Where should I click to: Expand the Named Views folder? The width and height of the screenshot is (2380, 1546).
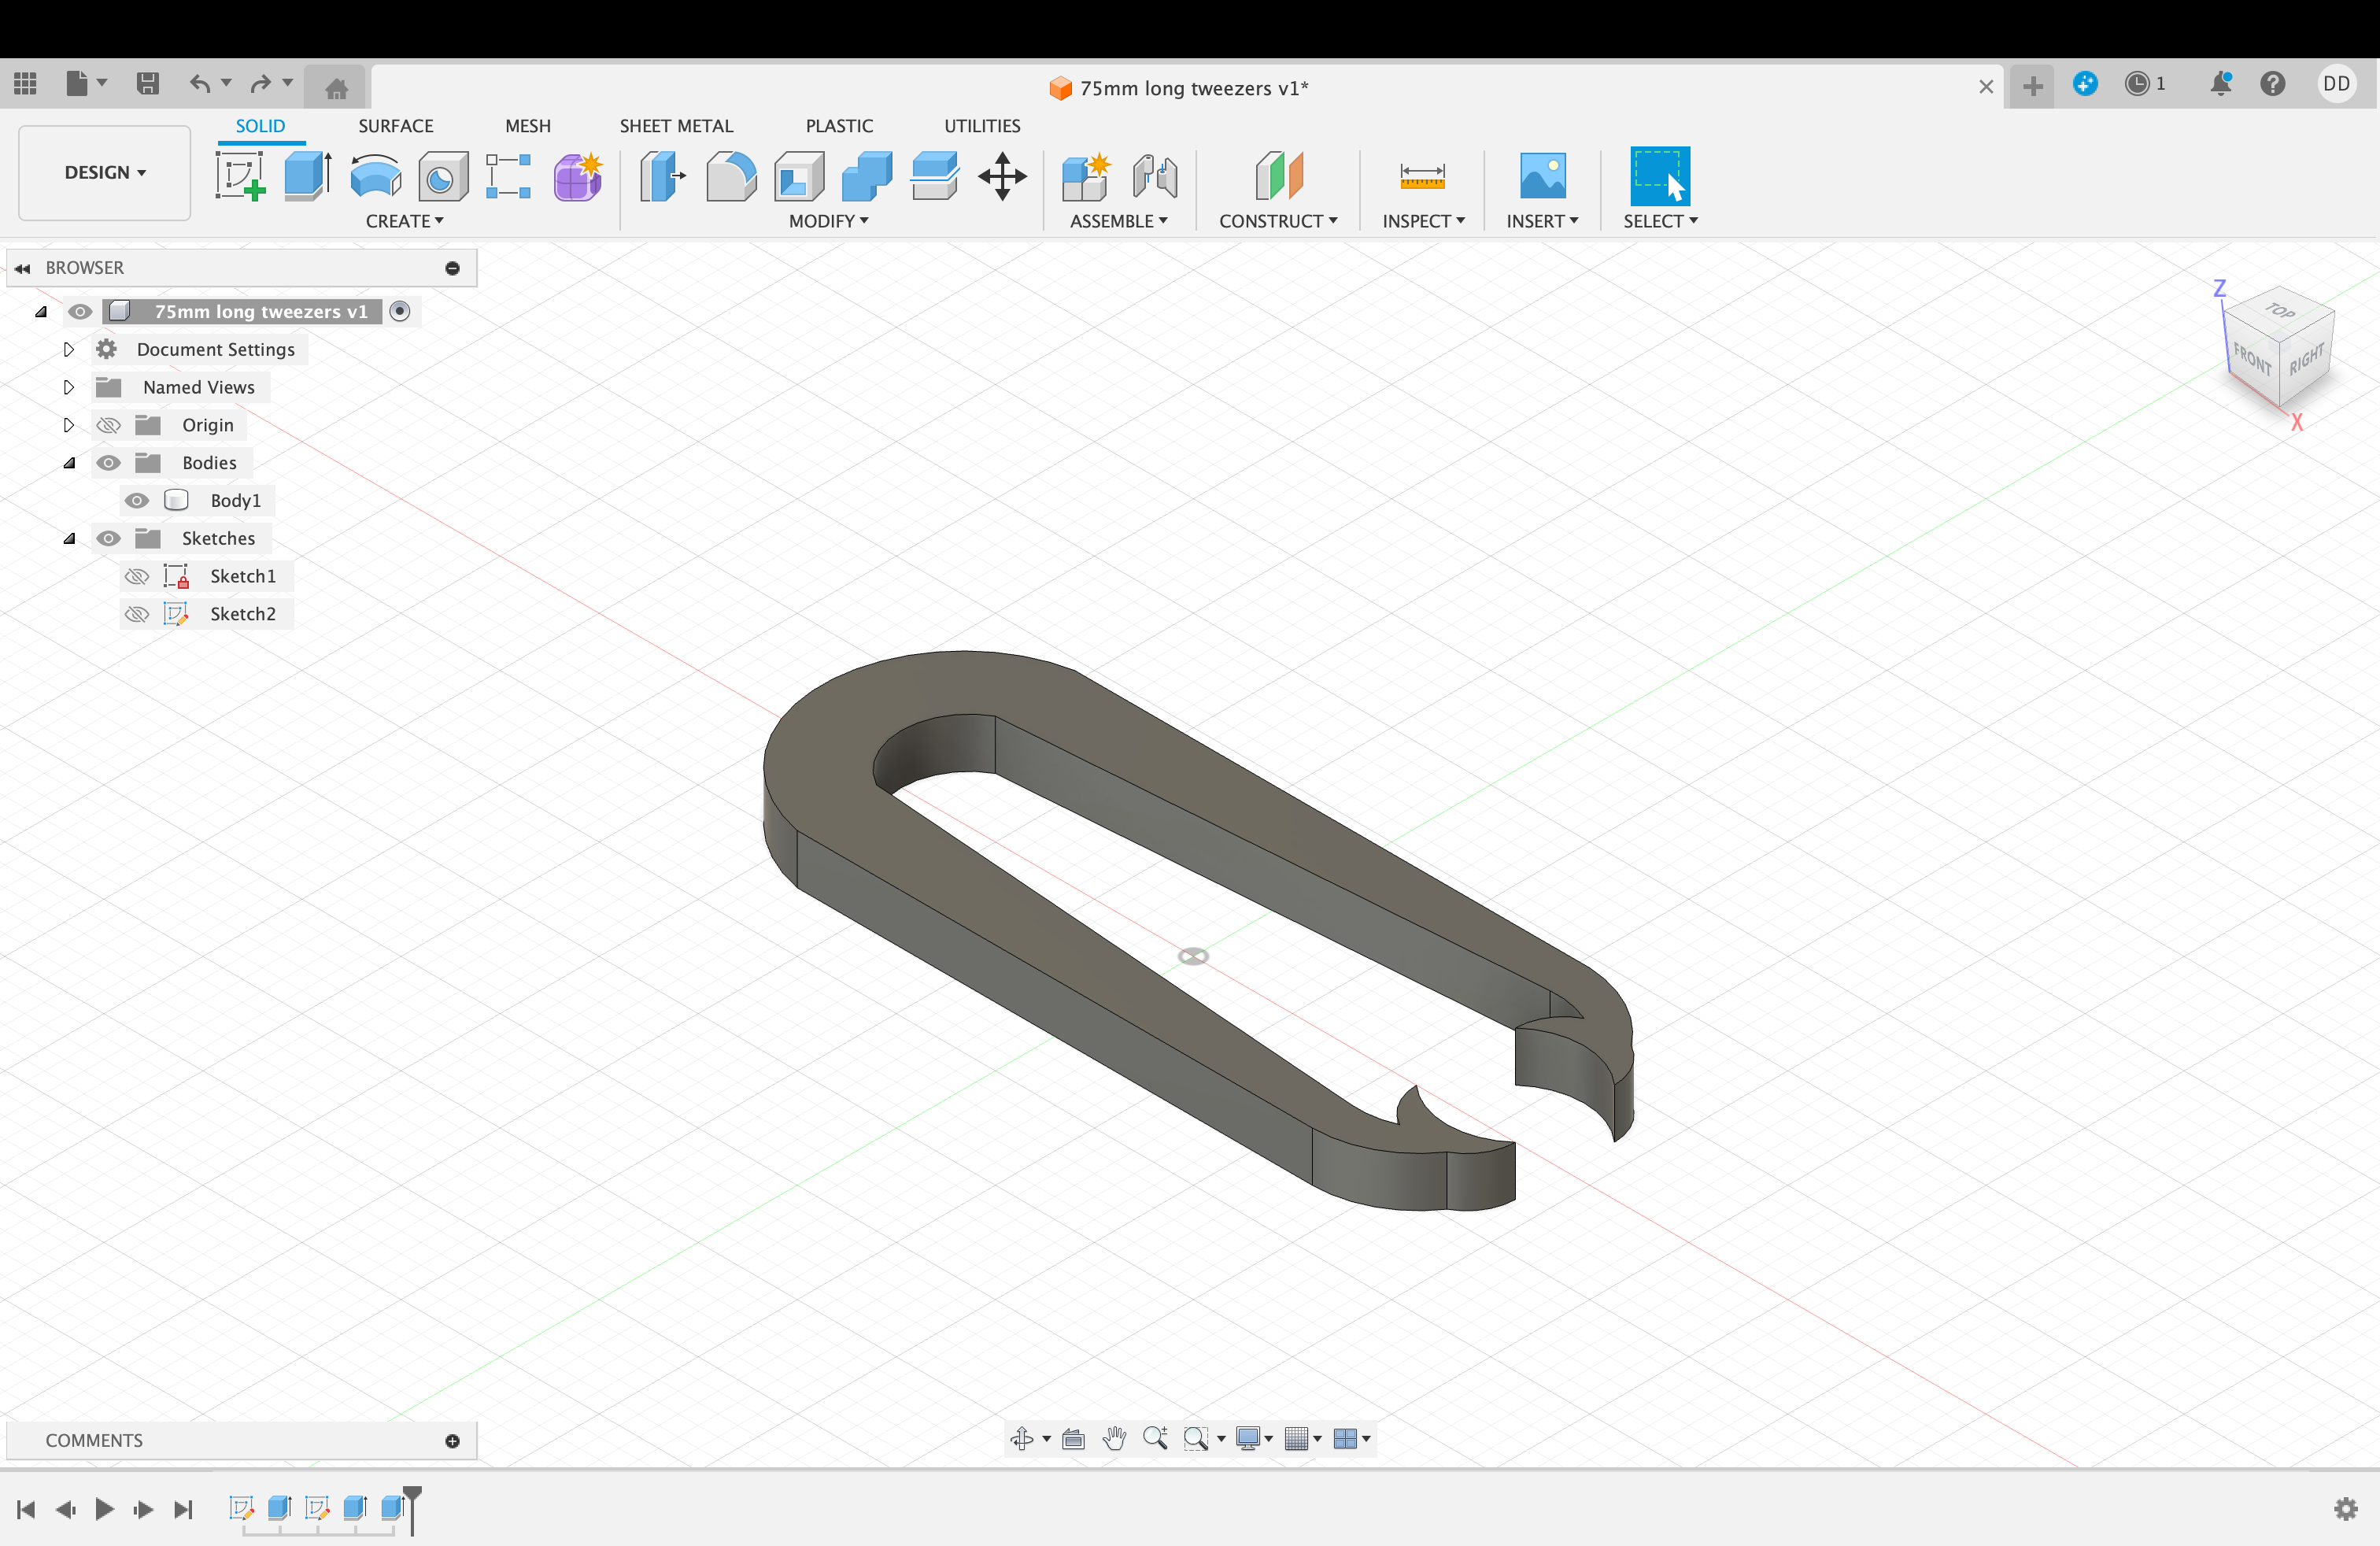pos(68,387)
